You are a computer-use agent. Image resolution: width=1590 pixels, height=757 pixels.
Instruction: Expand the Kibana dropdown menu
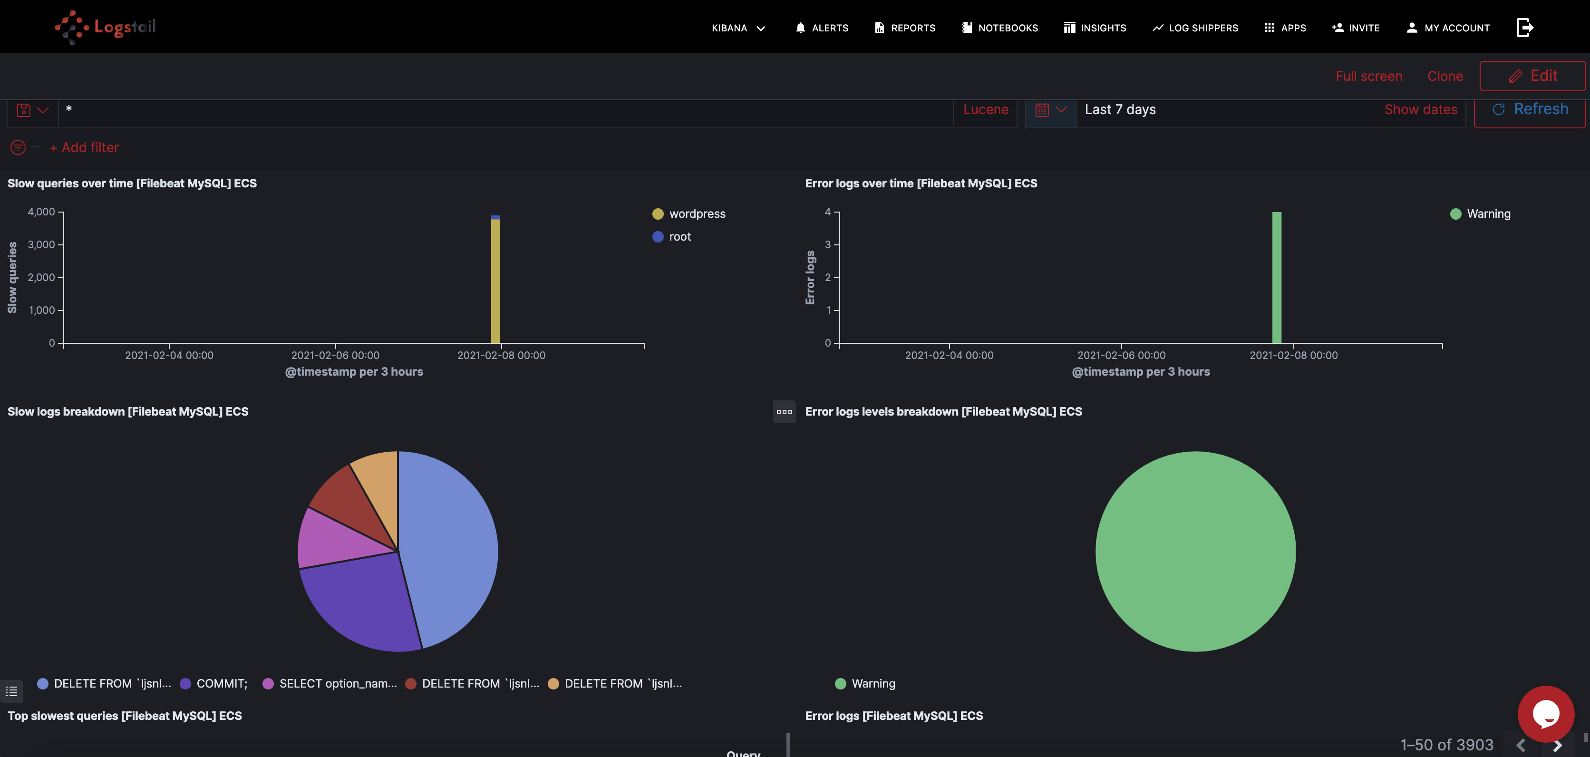[x=738, y=28]
